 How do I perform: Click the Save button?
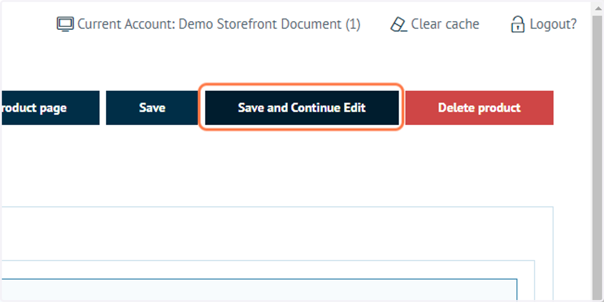tap(152, 108)
